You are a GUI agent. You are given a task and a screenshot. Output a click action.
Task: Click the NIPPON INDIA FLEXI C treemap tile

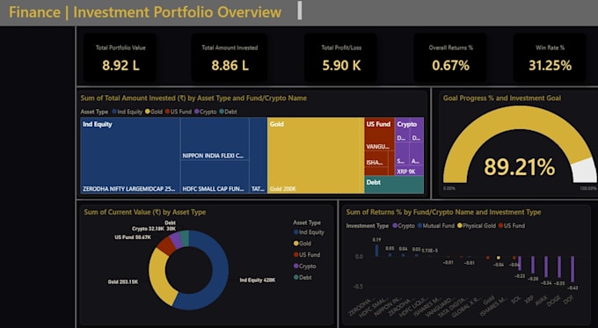pyautogui.click(x=215, y=139)
